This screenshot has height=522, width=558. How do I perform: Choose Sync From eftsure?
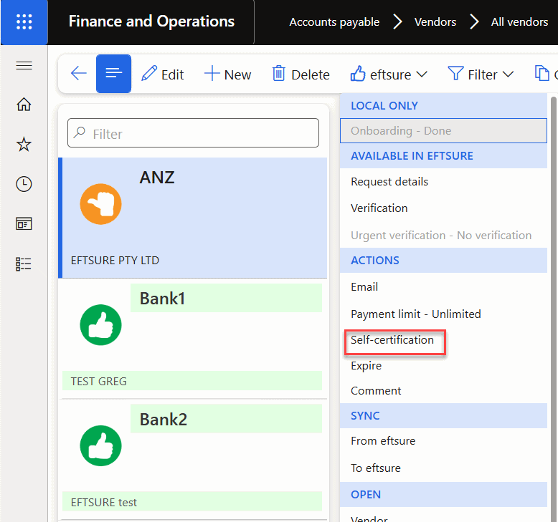[x=443, y=441]
